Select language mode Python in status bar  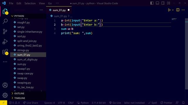pyautogui.click(x=85, y=103)
